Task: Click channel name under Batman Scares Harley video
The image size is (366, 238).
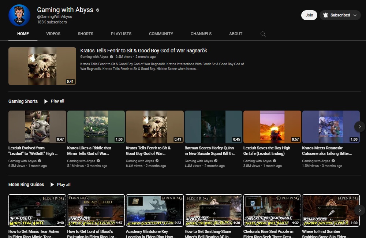Action: pyautogui.click(x=199, y=161)
